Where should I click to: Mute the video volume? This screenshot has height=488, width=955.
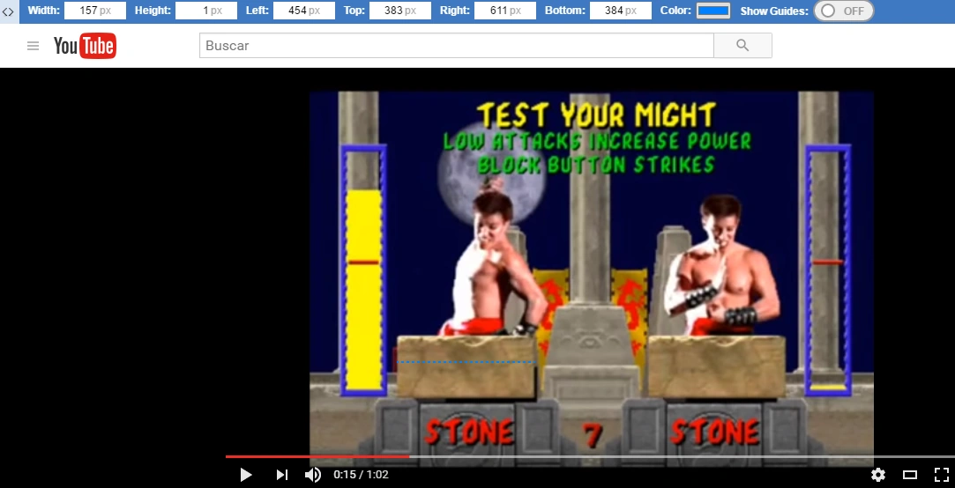pyautogui.click(x=312, y=475)
